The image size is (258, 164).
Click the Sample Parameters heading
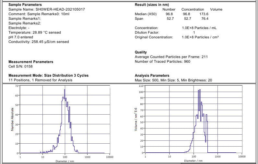click(25, 5)
